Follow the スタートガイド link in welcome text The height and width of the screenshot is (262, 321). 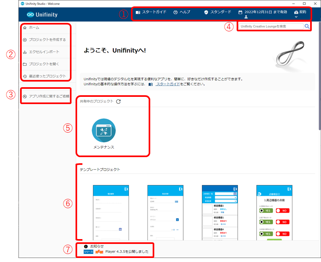pos(168,84)
